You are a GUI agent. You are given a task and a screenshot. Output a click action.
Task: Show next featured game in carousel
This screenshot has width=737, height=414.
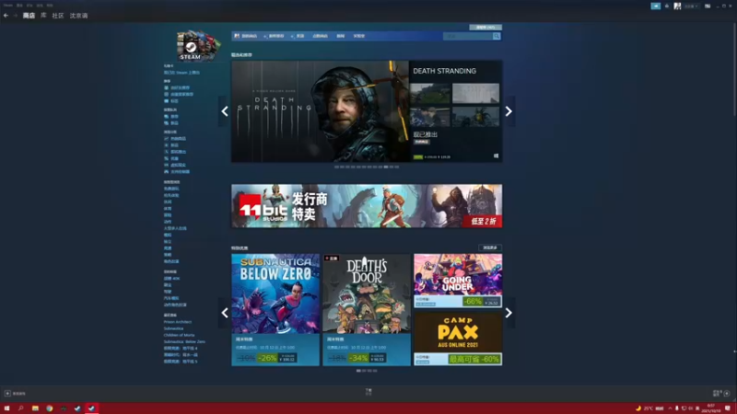[x=509, y=111]
